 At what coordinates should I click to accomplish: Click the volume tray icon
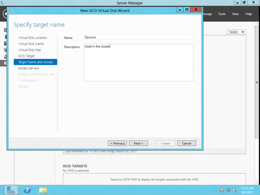[235, 190]
